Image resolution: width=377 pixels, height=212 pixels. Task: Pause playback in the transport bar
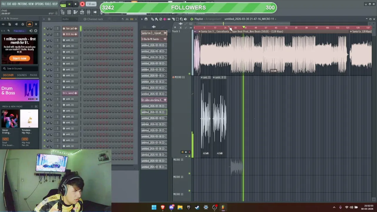(69, 4)
